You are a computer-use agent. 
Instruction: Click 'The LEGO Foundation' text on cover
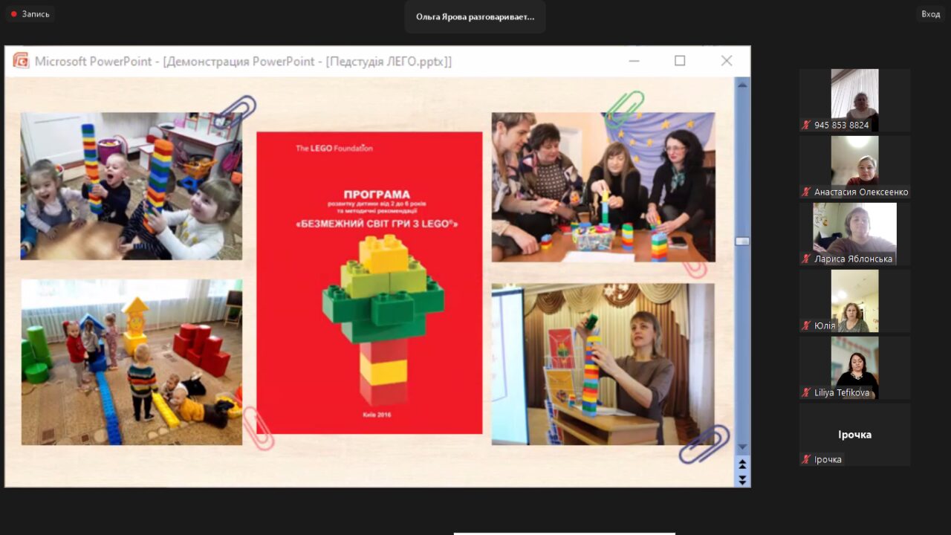pos(334,148)
